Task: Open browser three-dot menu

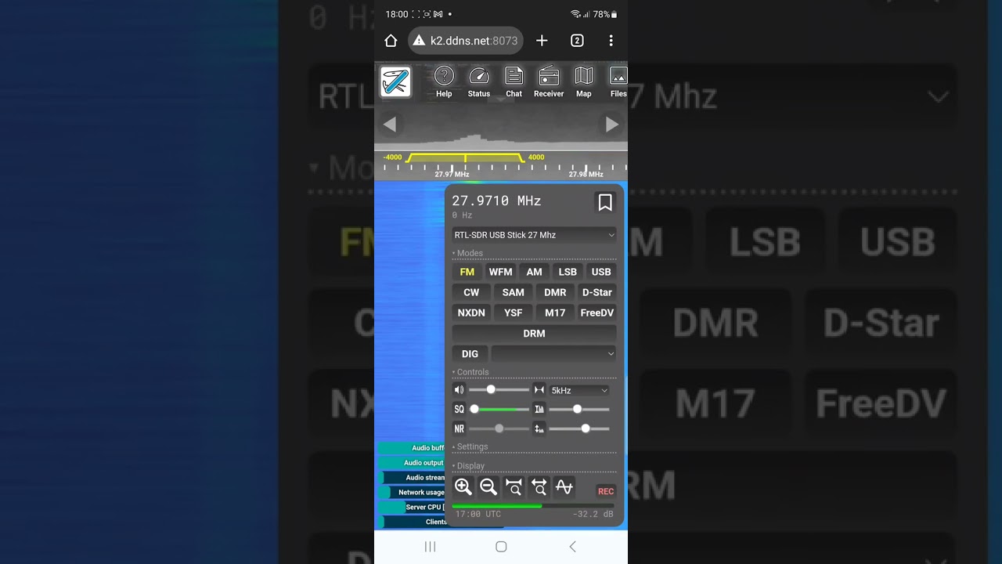Action: pyautogui.click(x=611, y=41)
